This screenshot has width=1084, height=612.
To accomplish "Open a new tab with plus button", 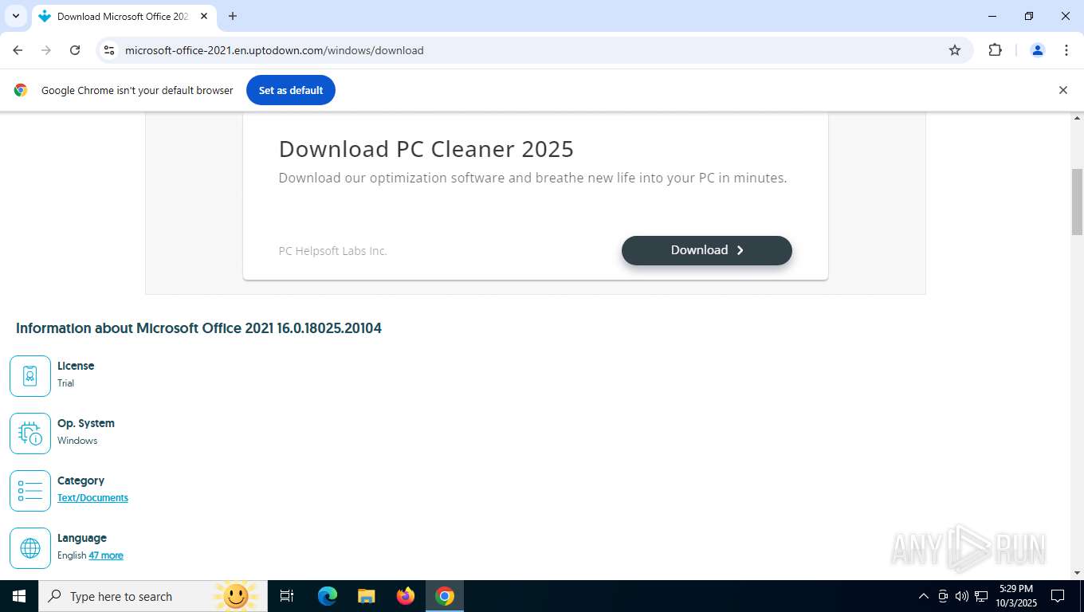I will 233,16.
